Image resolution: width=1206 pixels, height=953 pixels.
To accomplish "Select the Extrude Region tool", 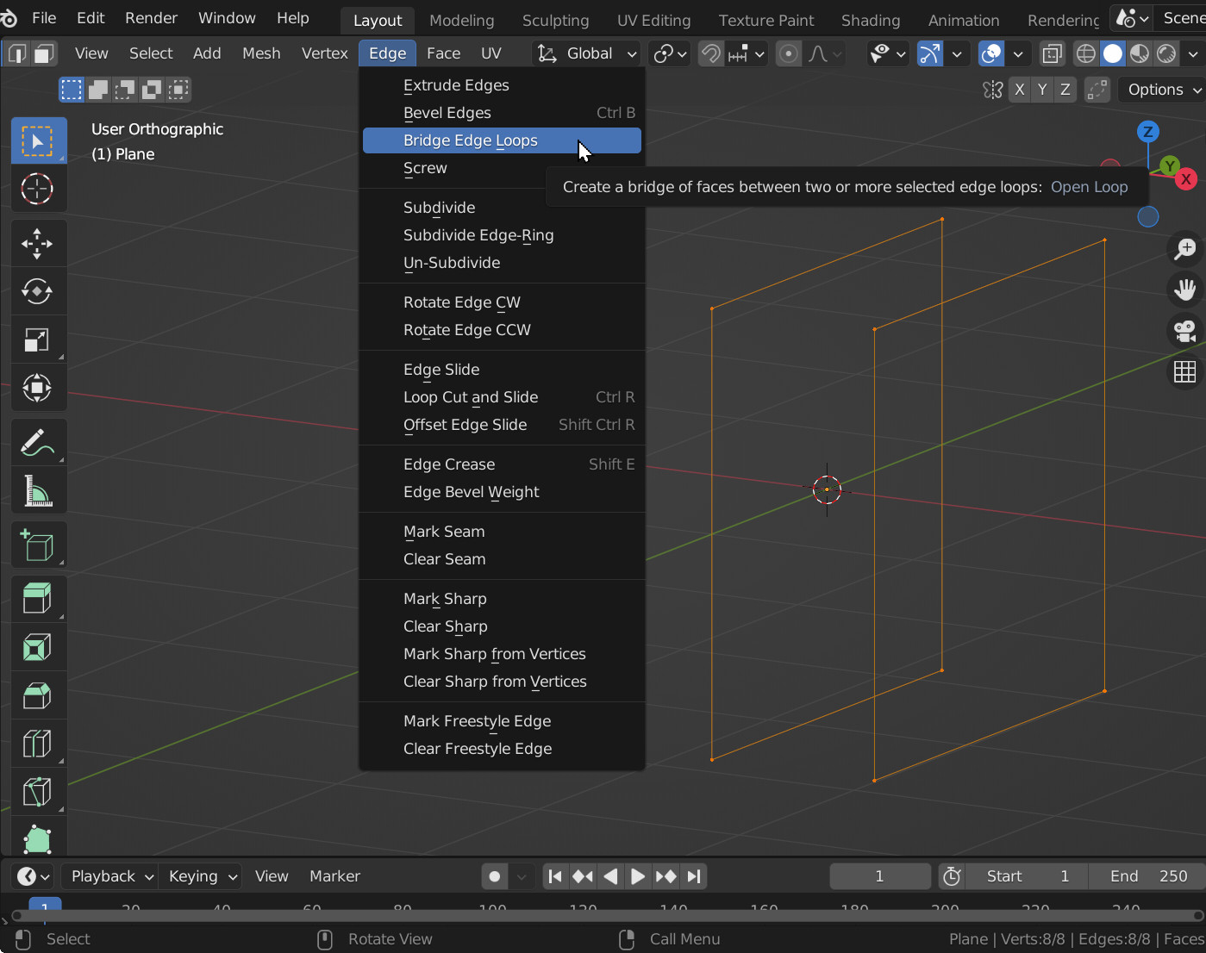I will (x=38, y=599).
